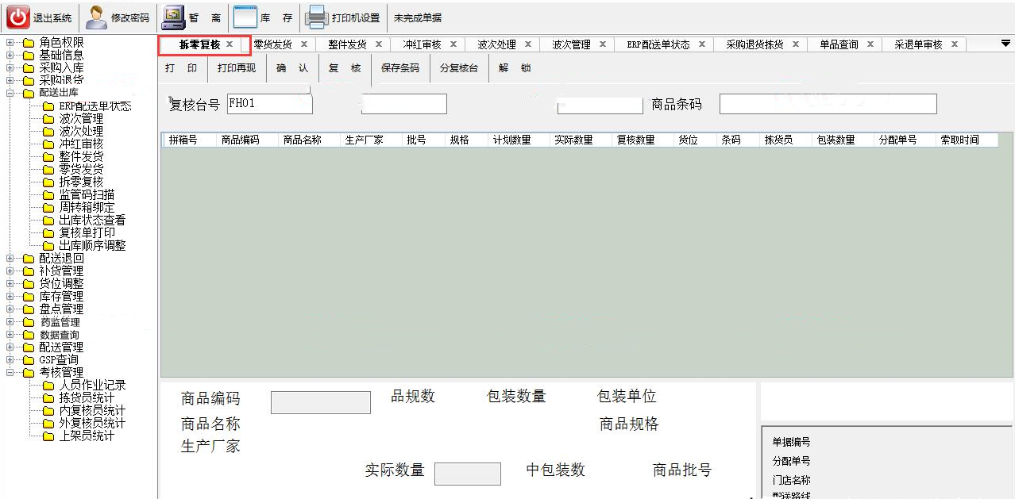
Task: Click the 退出系统 power icon
Action: (18, 17)
